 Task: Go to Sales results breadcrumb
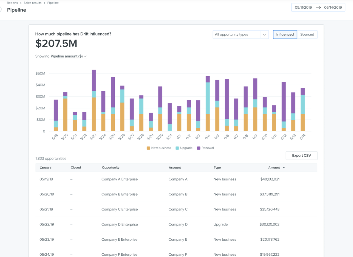[x=32, y=3]
